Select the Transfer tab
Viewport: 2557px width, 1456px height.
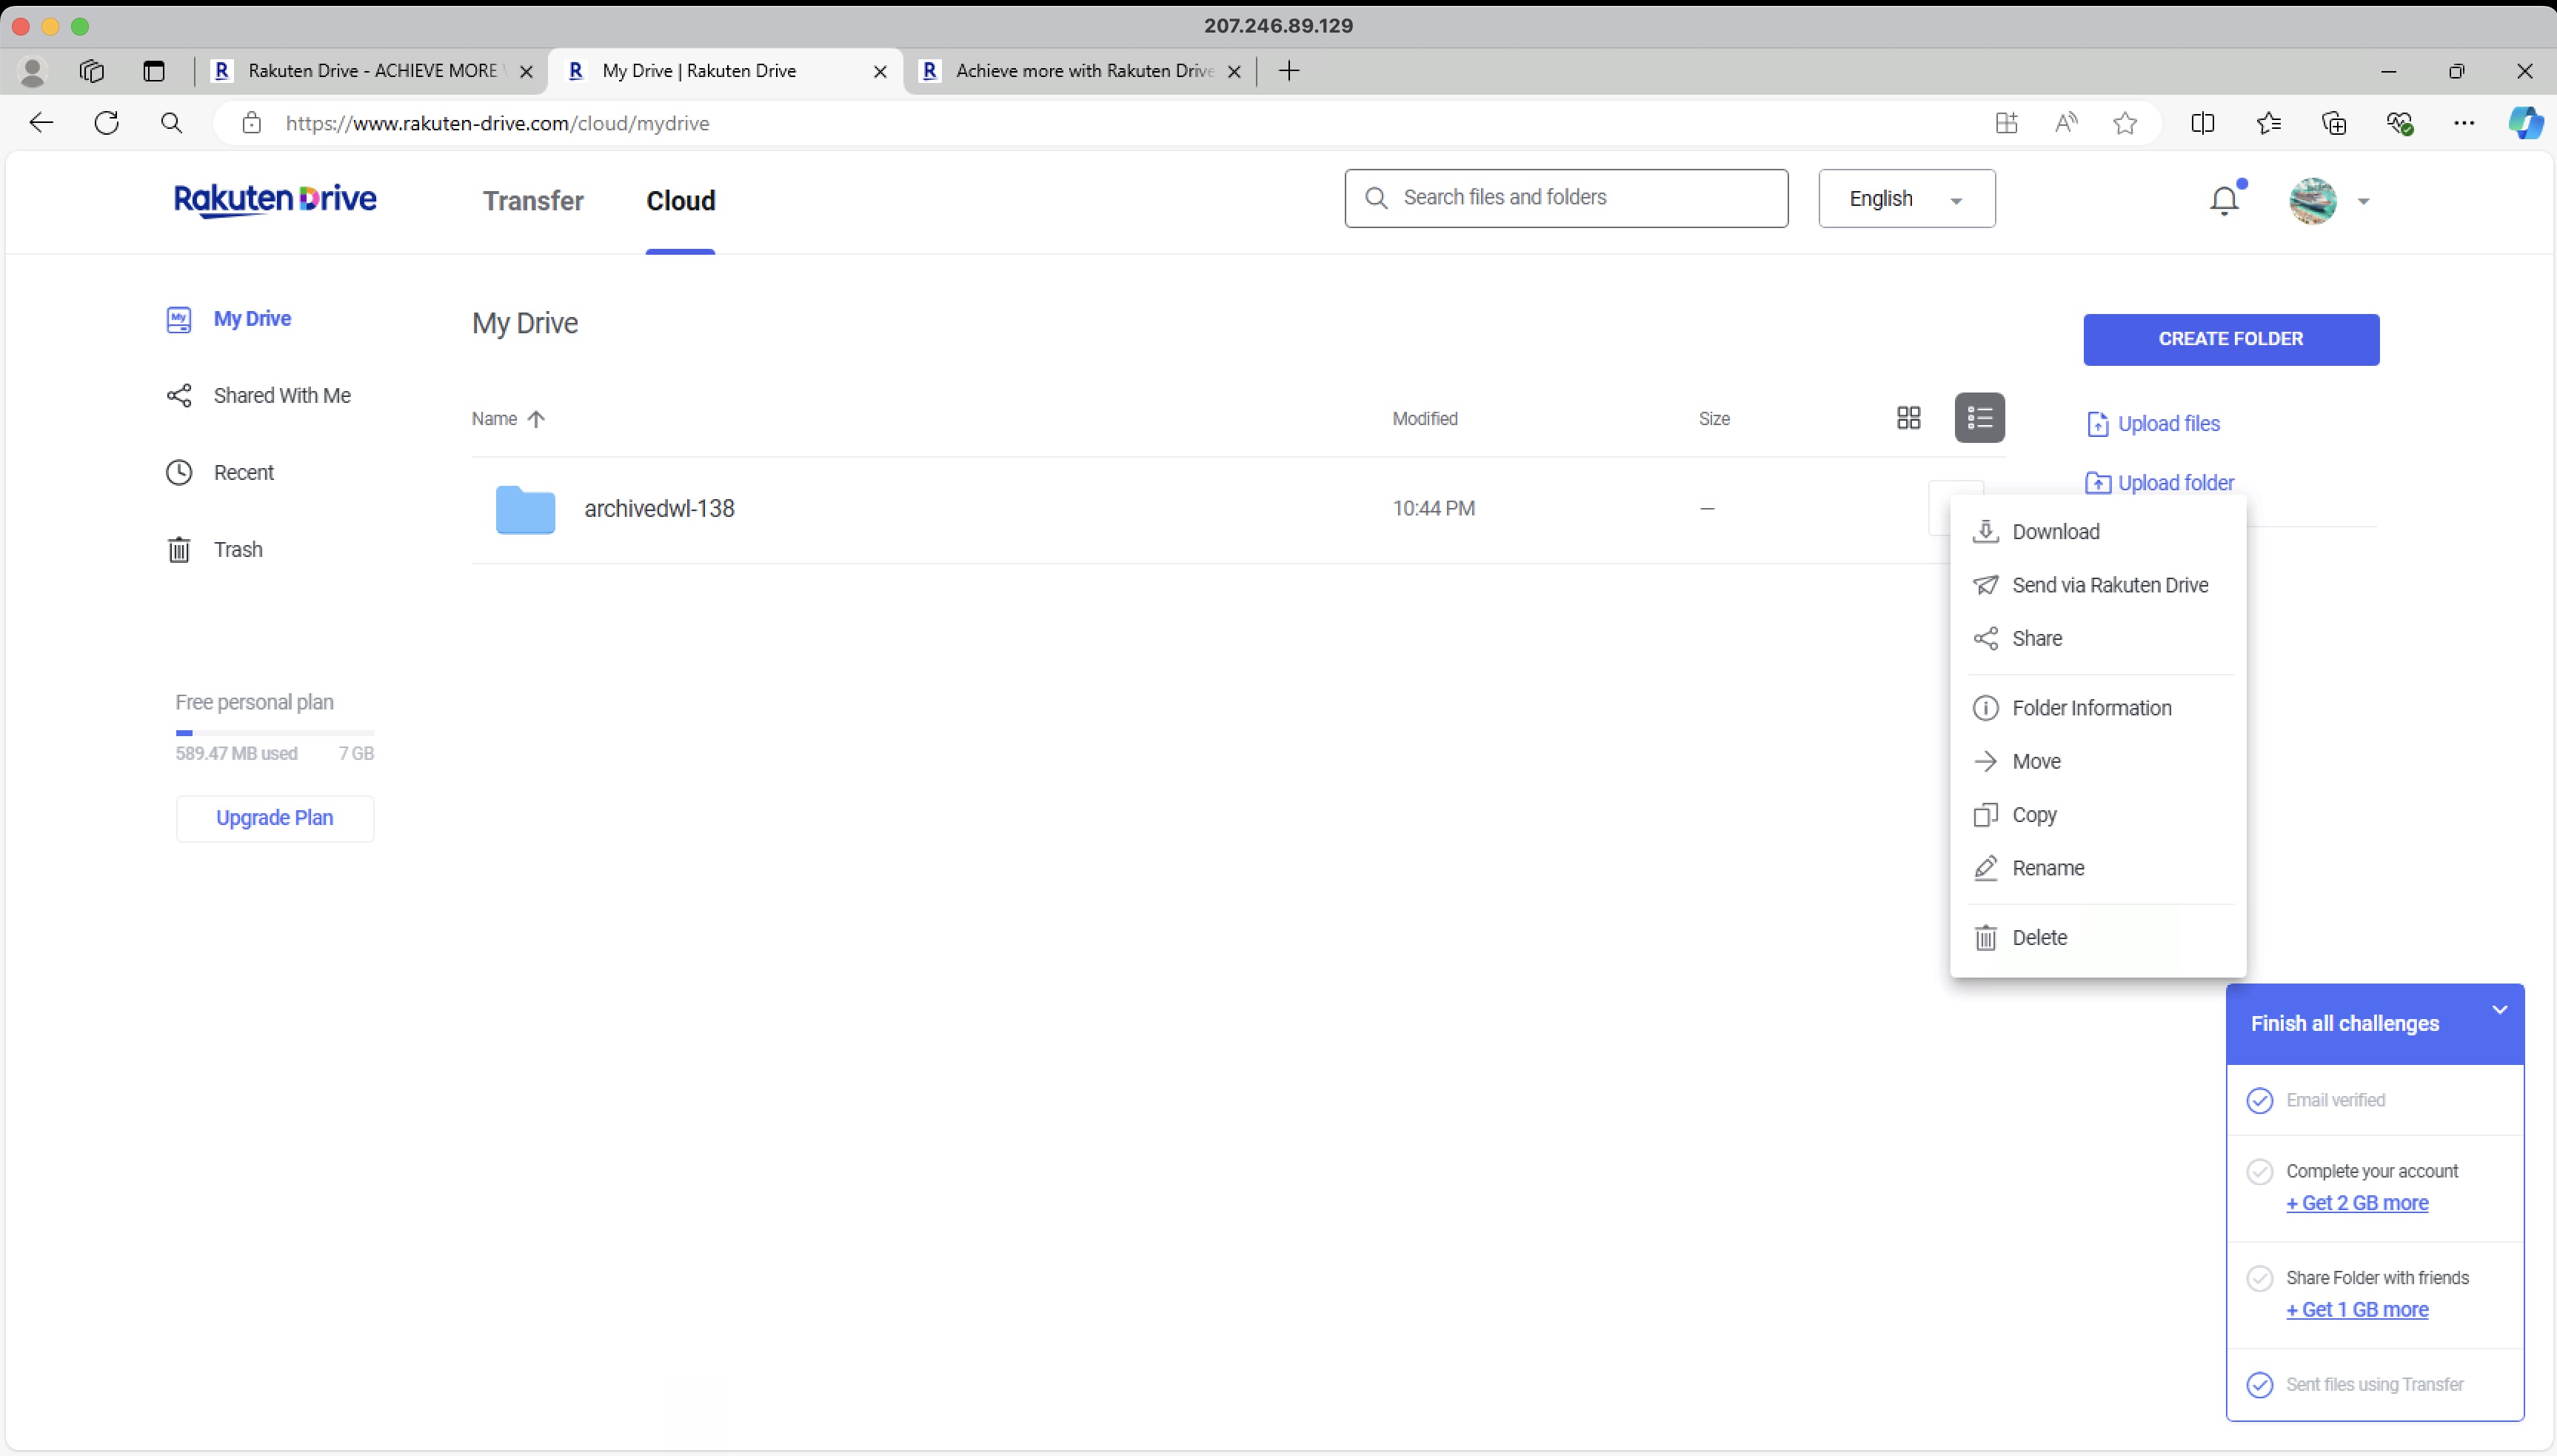[532, 200]
